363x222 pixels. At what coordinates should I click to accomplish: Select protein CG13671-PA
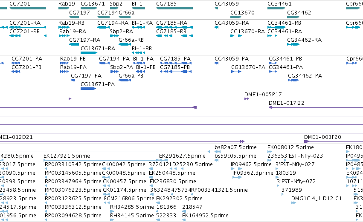coord(98,84)
